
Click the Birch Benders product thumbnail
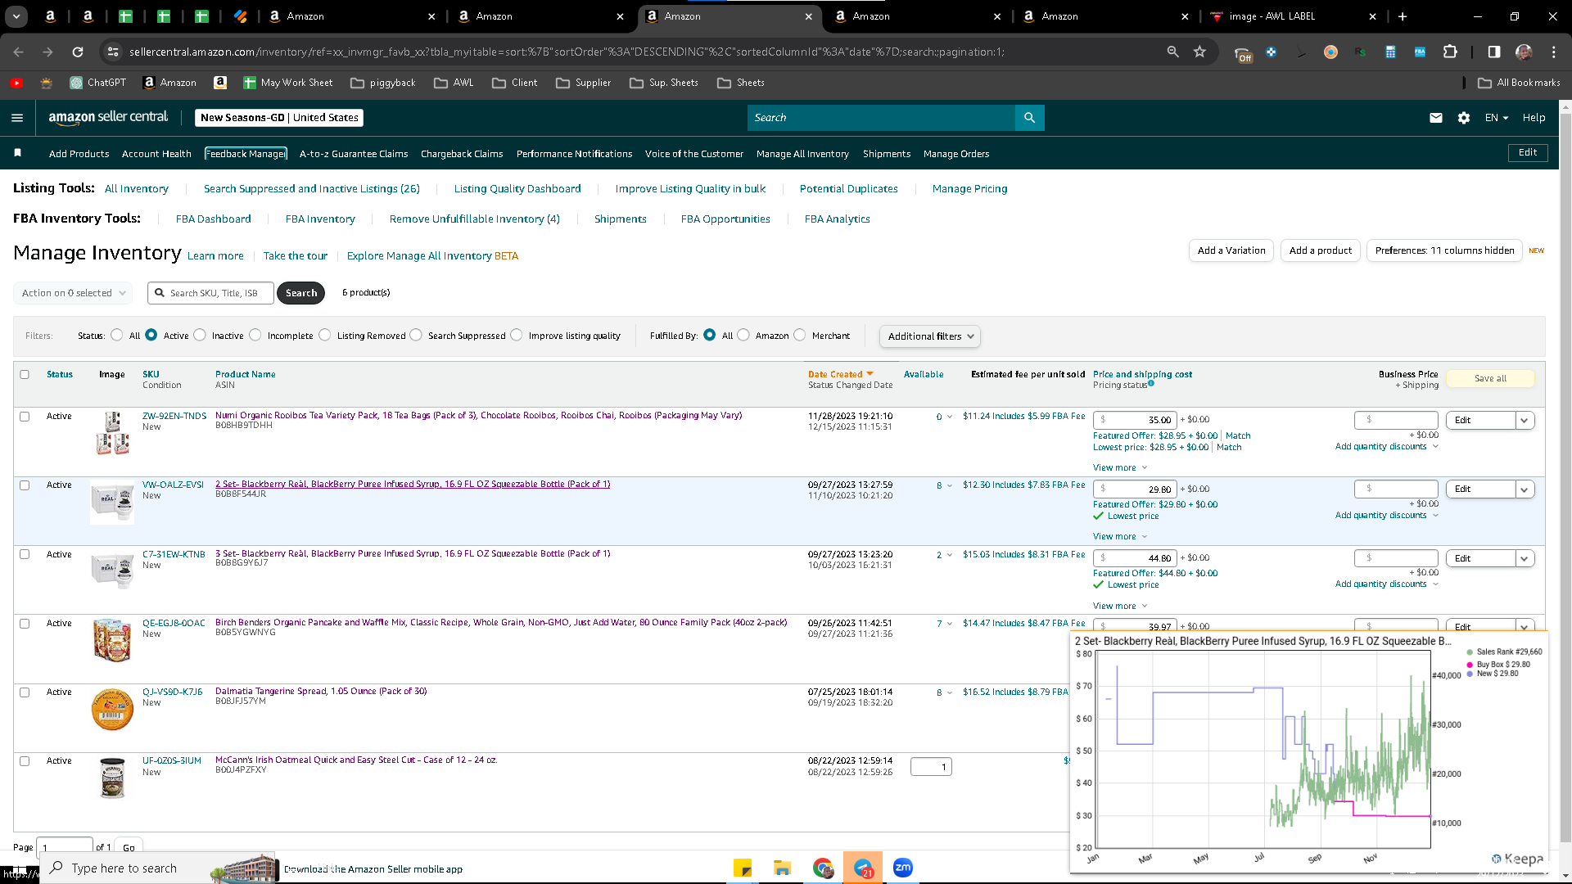[x=112, y=640]
